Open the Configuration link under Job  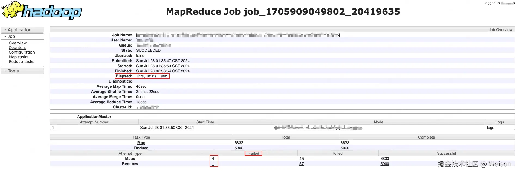(22, 52)
